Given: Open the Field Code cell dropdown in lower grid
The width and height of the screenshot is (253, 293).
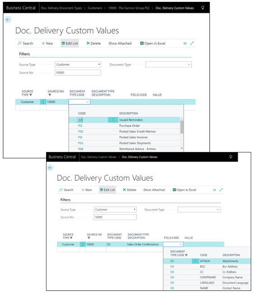Looking at the screenshot, I should point(173,244).
